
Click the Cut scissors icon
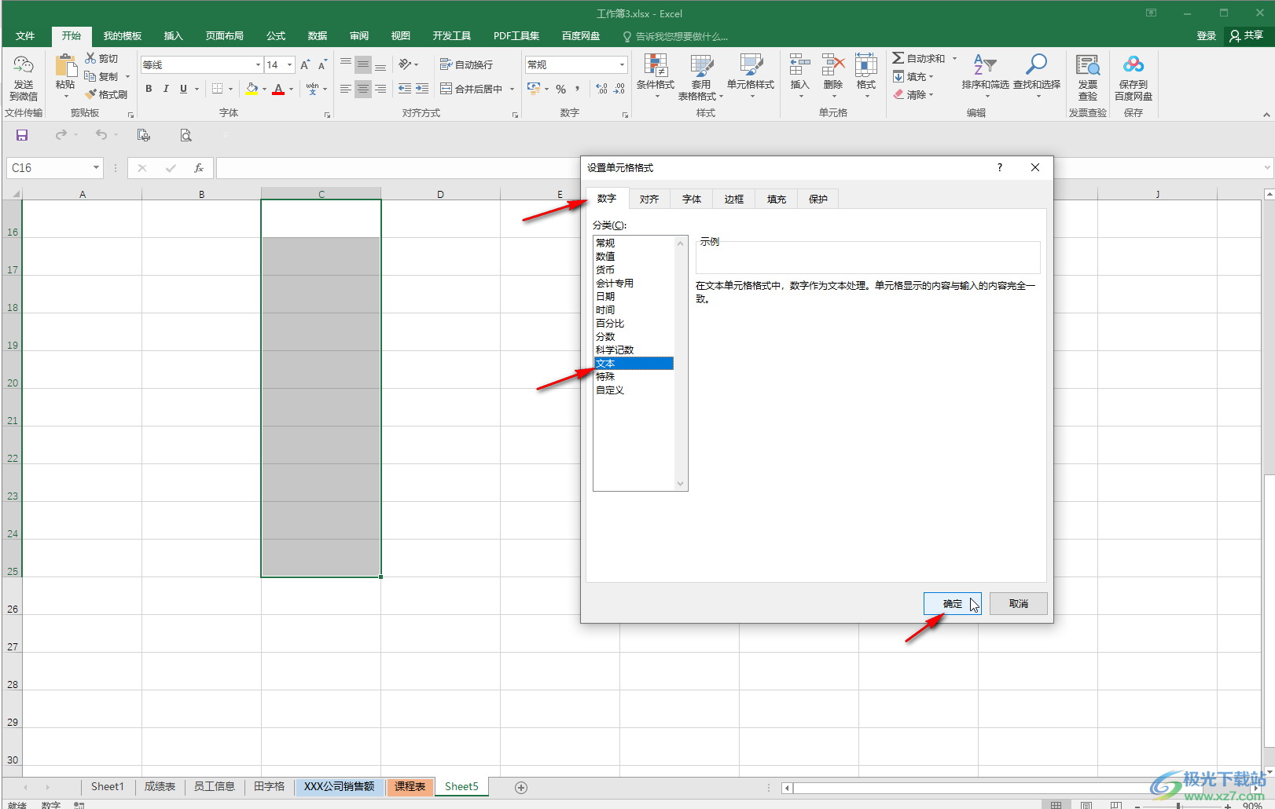(90, 58)
